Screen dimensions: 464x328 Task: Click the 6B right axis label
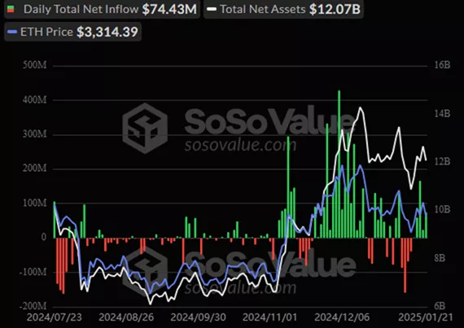tap(440, 306)
